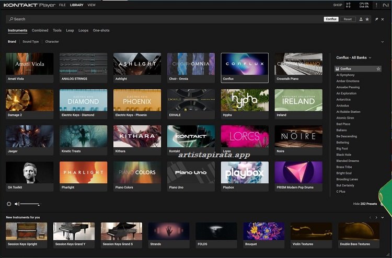Select the Brand filter
392x258 pixels.
point(12,42)
